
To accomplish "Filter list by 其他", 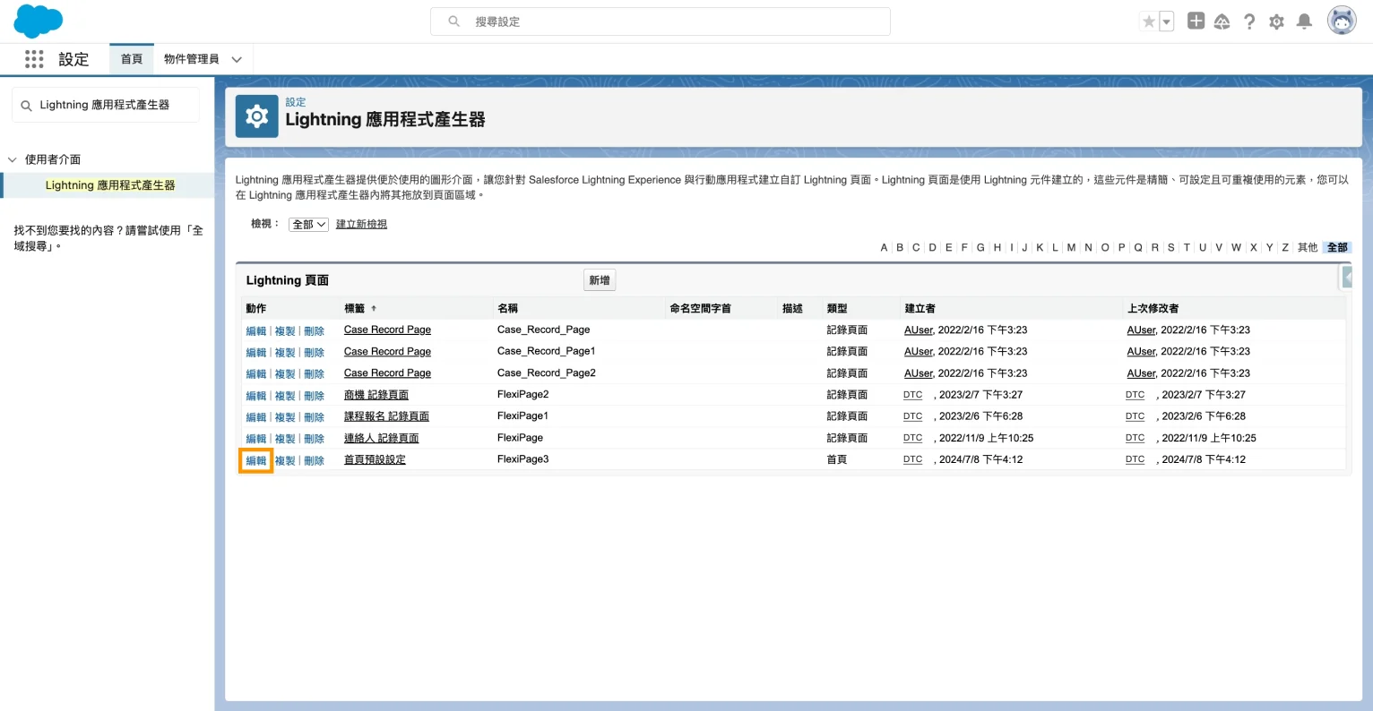I will click(x=1308, y=248).
